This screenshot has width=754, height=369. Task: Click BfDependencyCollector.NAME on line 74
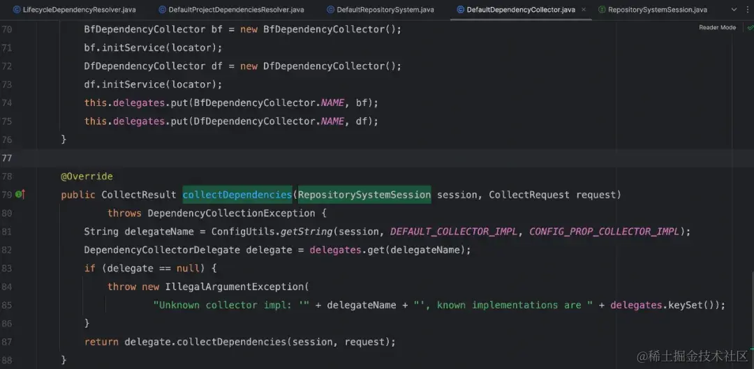click(269, 103)
